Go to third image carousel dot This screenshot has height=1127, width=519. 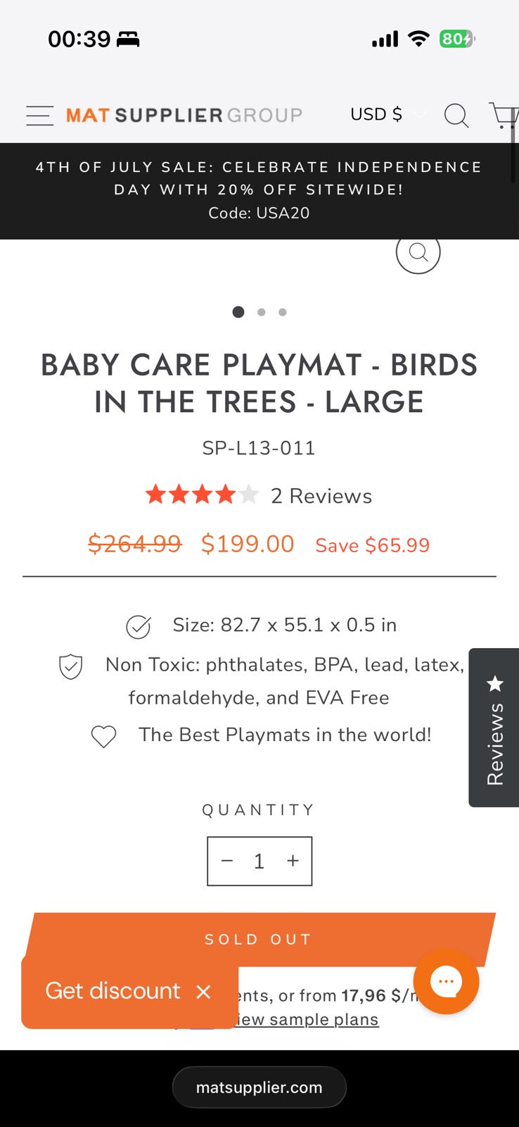283,312
